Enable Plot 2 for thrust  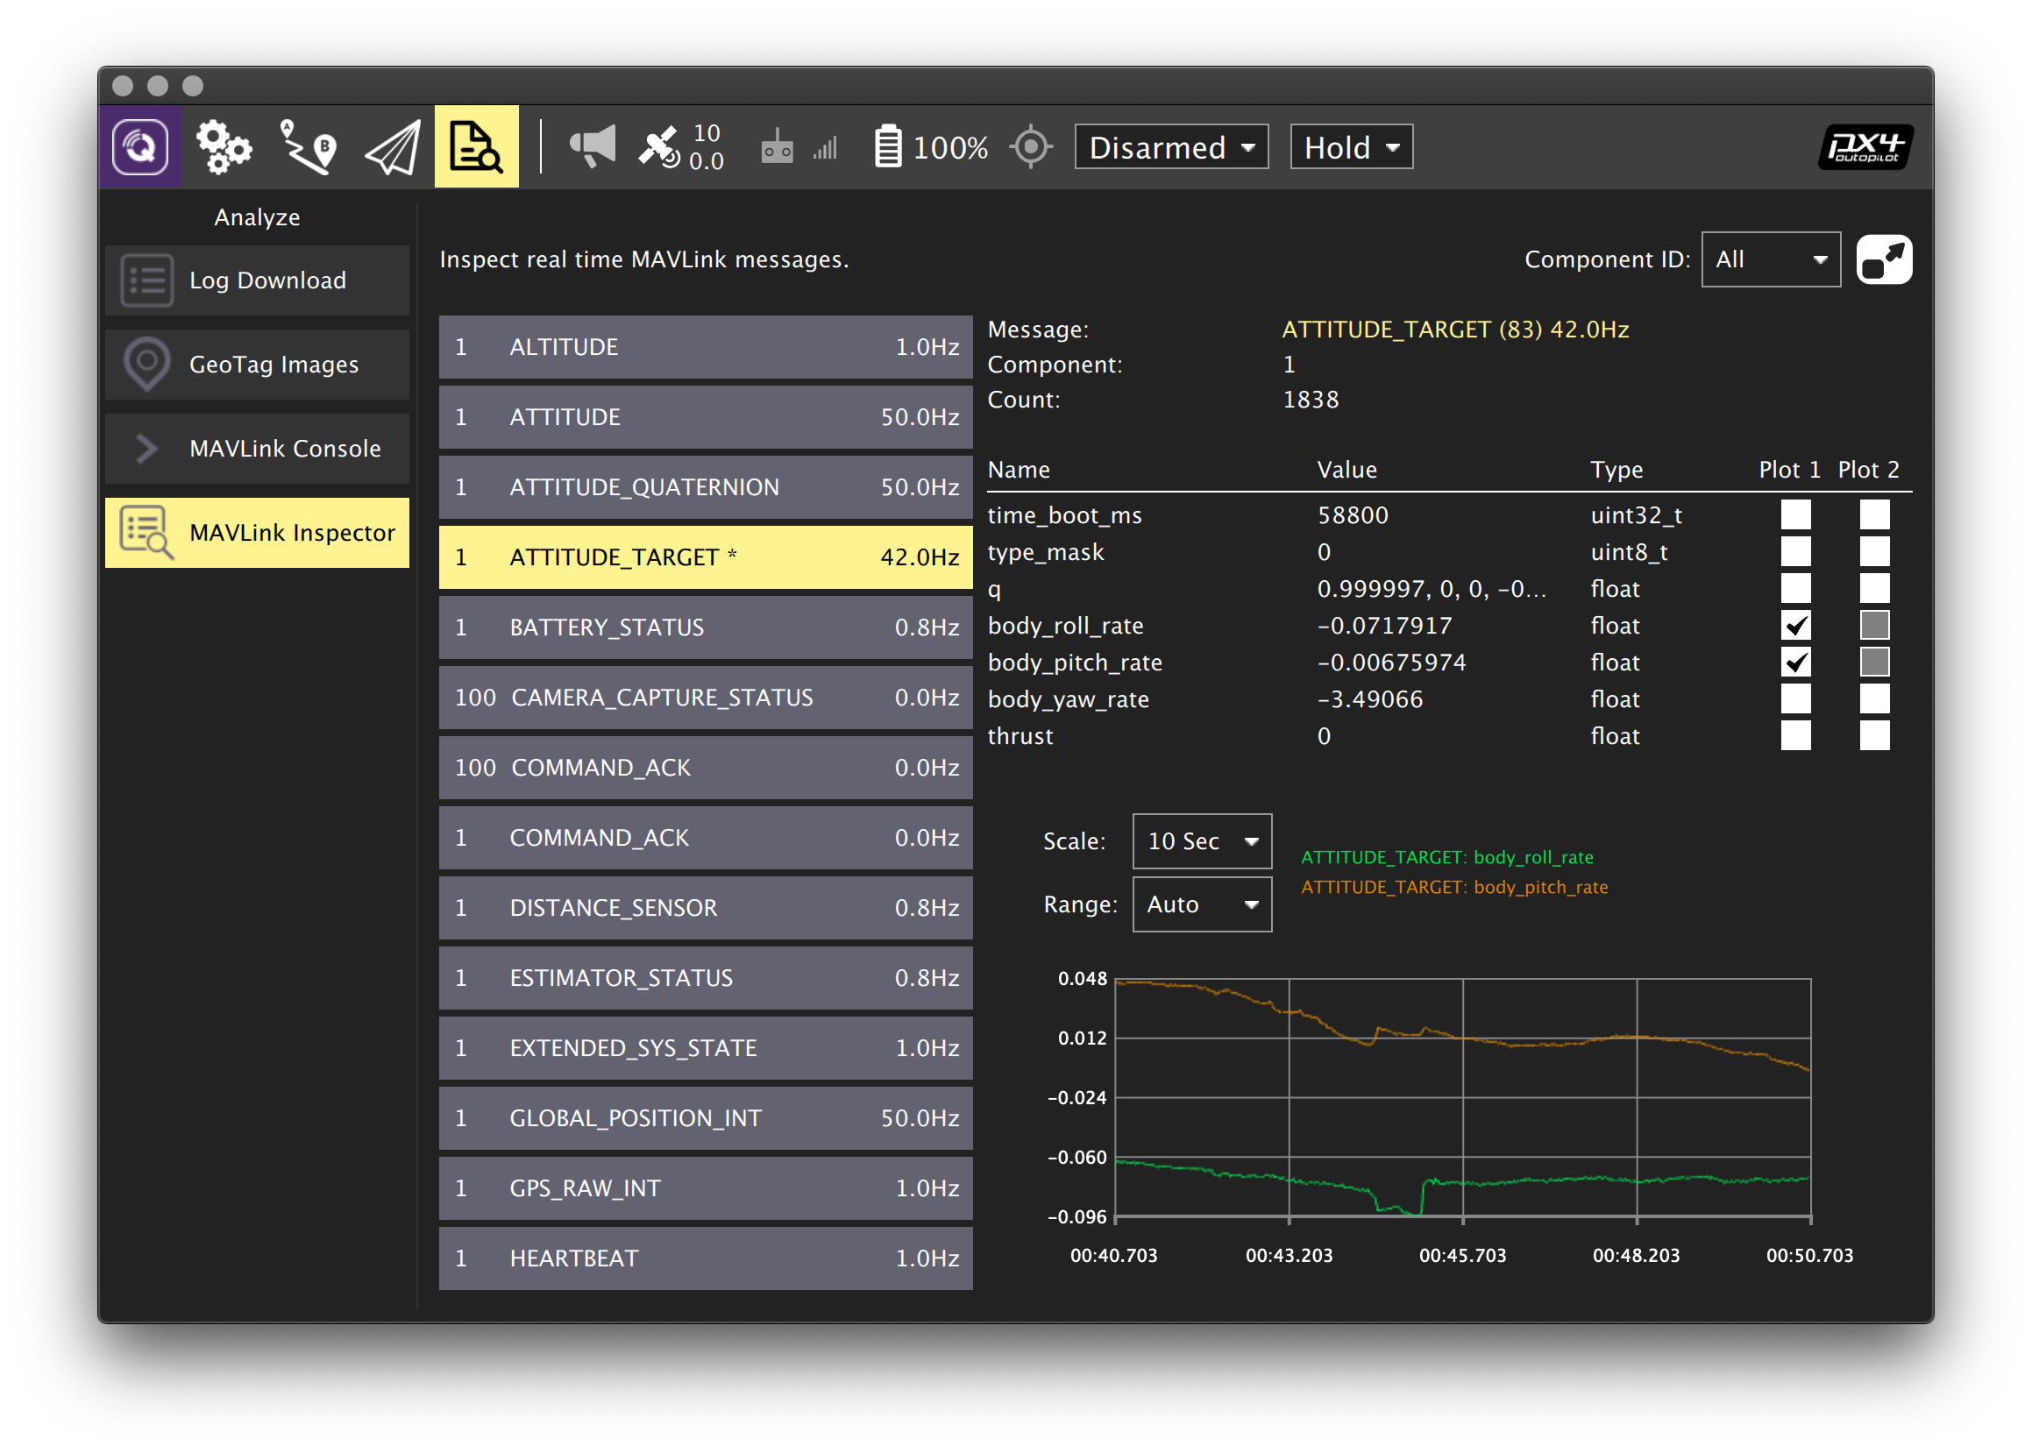coord(1874,735)
